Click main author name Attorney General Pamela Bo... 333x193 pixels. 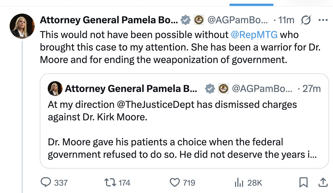tap(109, 20)
